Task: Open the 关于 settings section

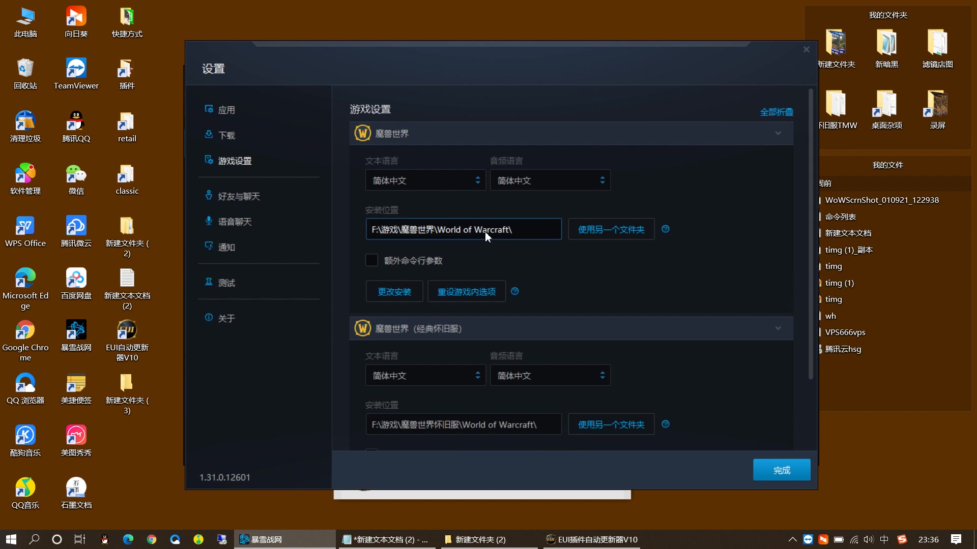Action: pos(226,318)
